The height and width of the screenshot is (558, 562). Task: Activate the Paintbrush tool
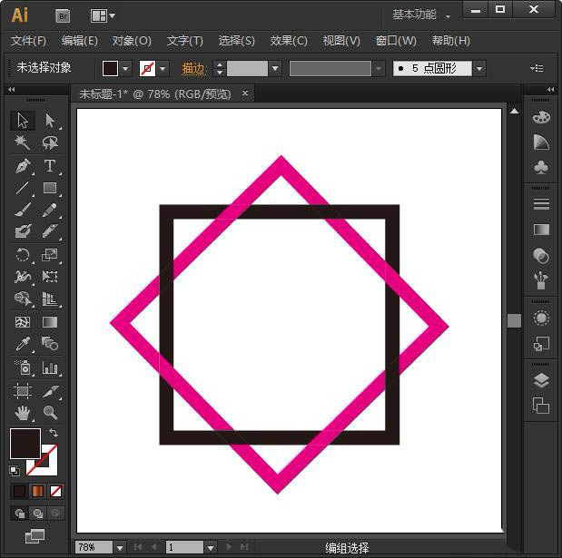coord(23,210)
